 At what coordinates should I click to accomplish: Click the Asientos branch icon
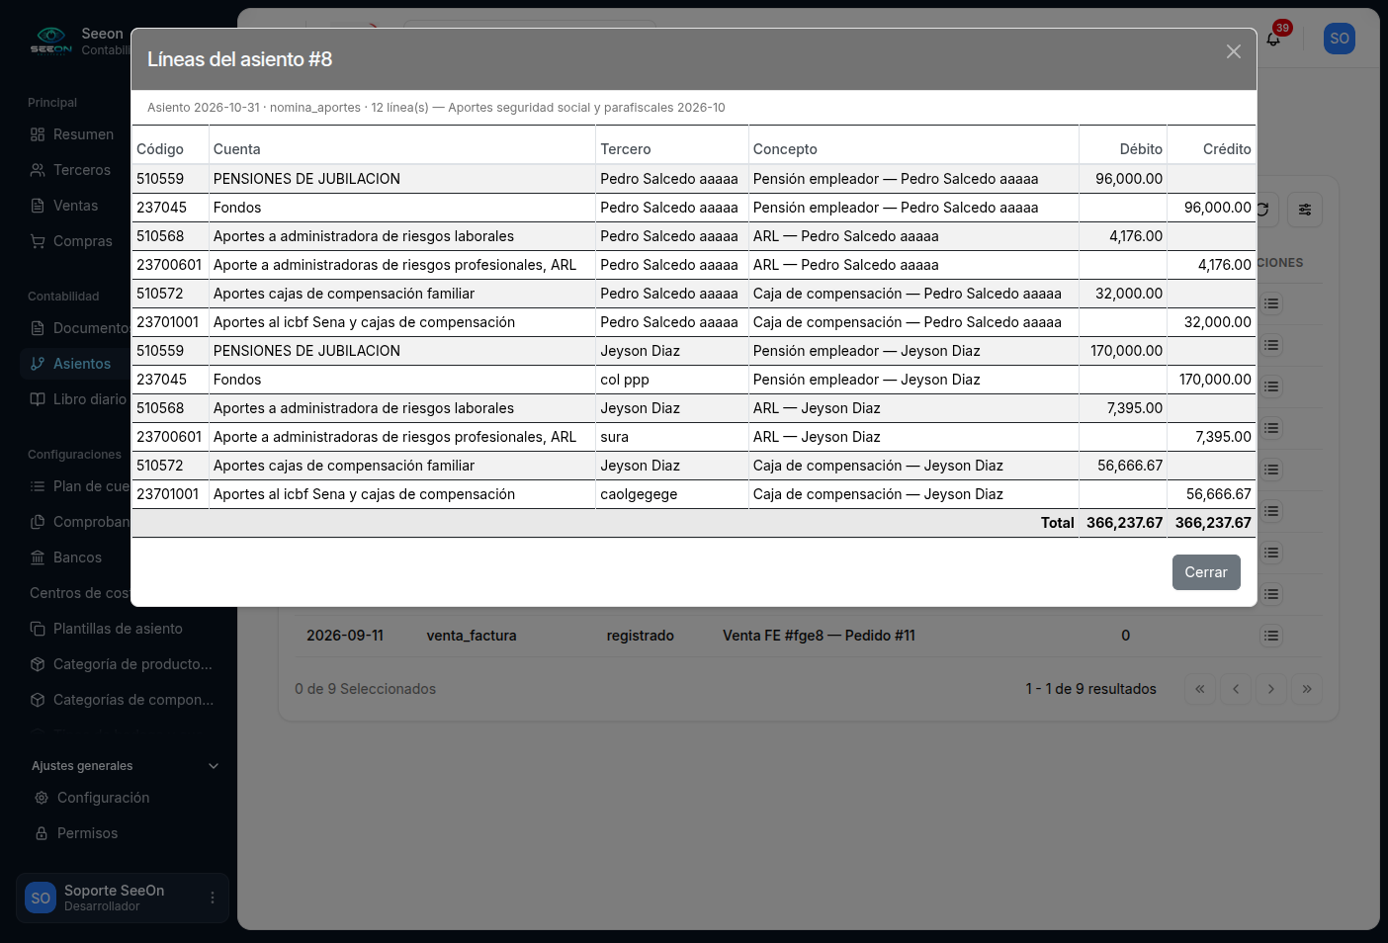tap(38, 364)
